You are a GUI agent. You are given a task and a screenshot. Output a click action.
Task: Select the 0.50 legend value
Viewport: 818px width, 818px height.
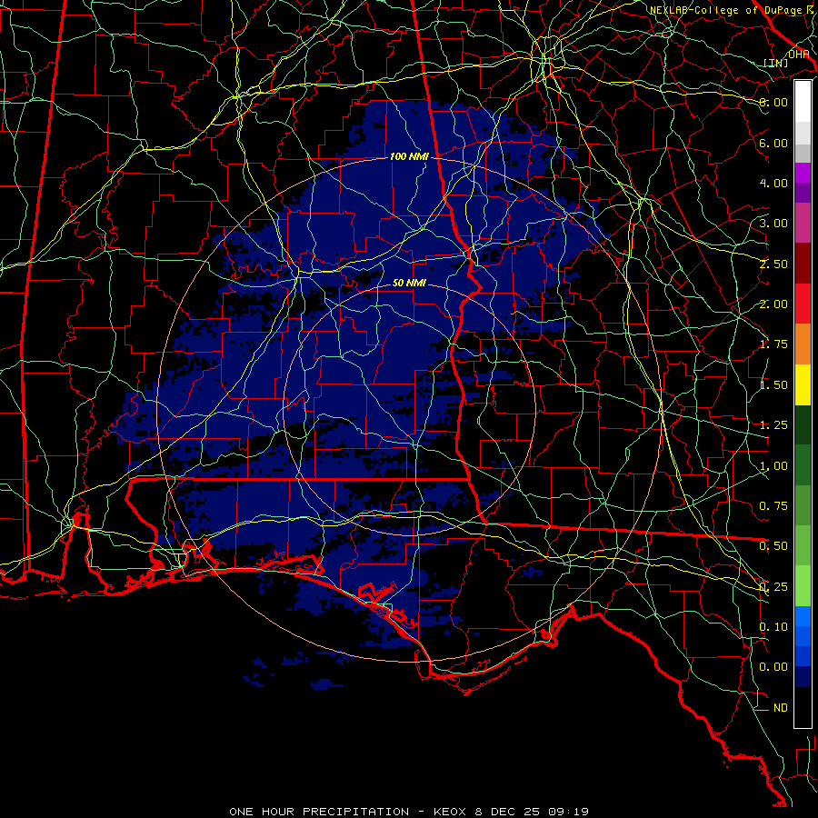pyautogui.click(x=773, y=546)
